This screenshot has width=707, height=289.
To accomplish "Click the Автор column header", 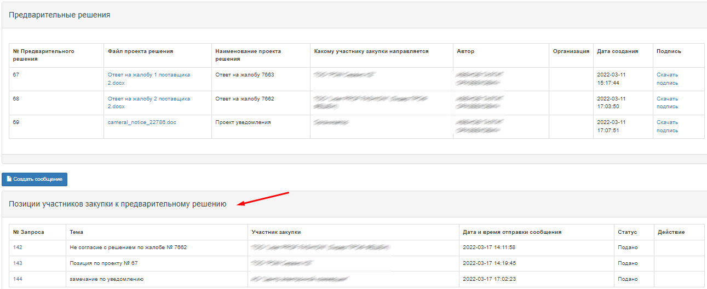I will click(465, 51).
